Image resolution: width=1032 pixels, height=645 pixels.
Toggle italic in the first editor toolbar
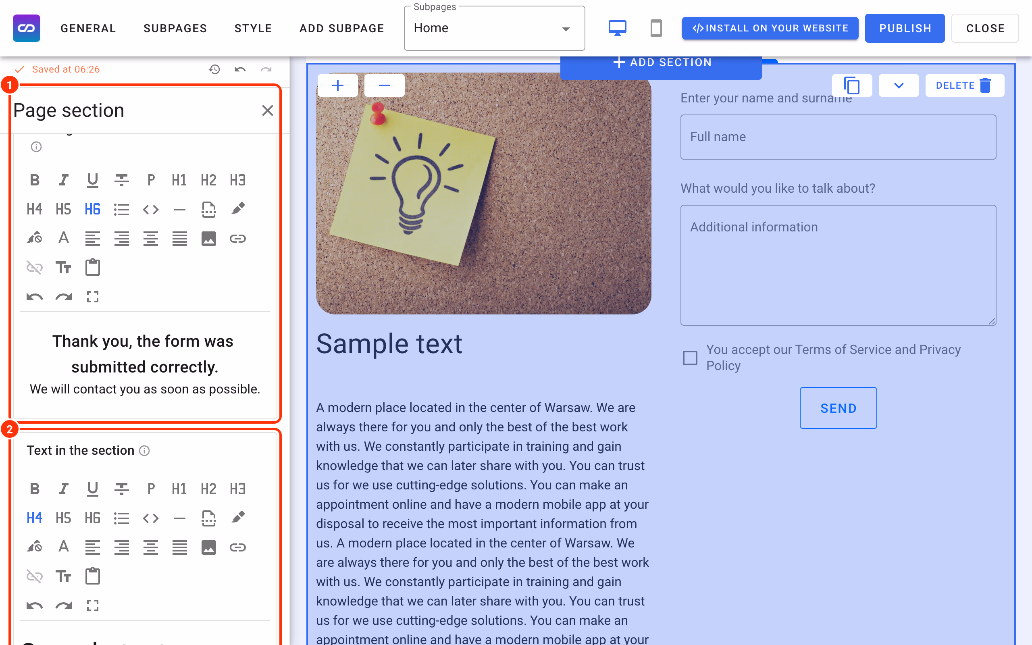pyautogui.click(x=64, y=180)
